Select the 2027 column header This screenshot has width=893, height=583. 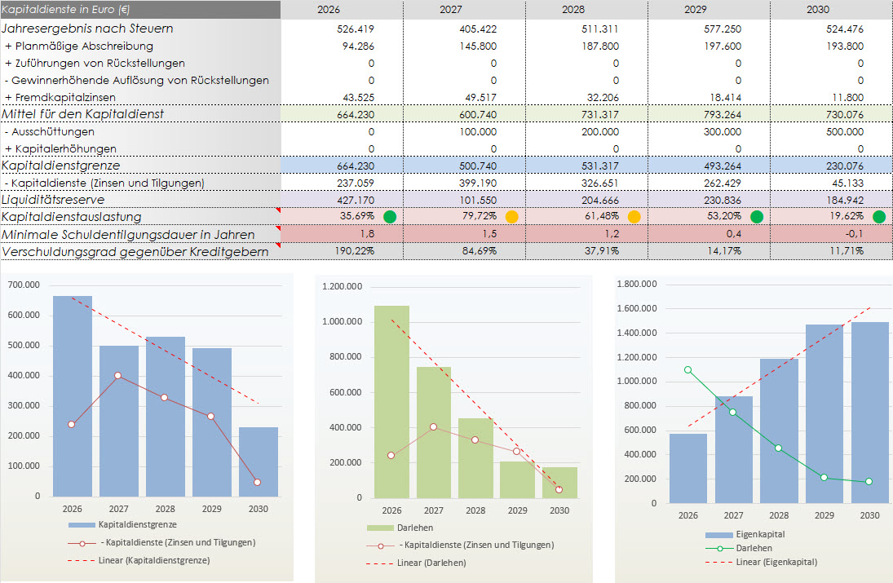465,10
